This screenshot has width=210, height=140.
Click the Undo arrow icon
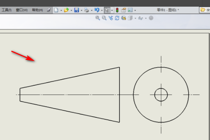tap(97, 10)
